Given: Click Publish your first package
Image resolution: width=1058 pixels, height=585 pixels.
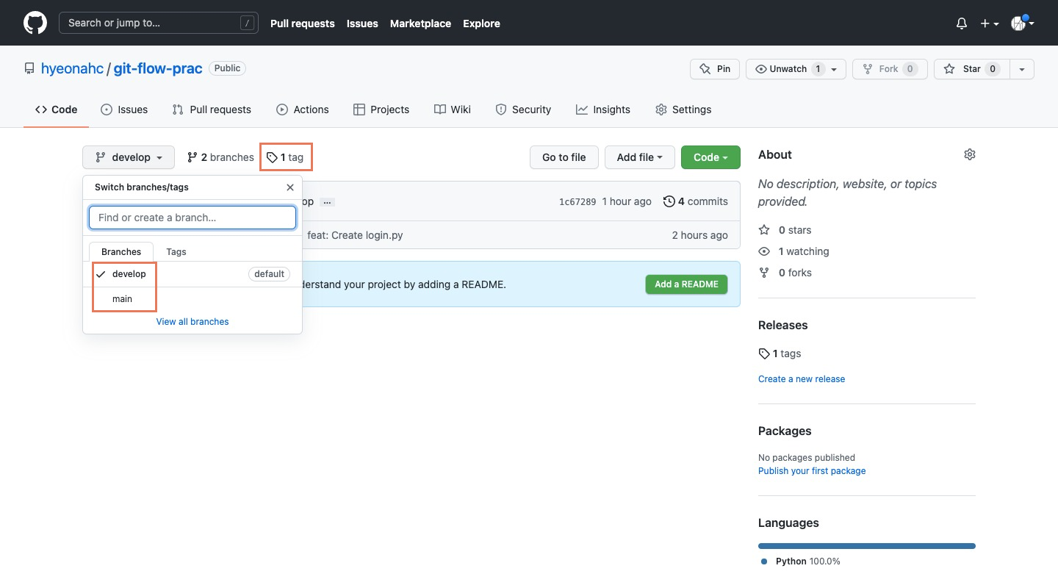Looking at the screenshot, I should (812, 471).
